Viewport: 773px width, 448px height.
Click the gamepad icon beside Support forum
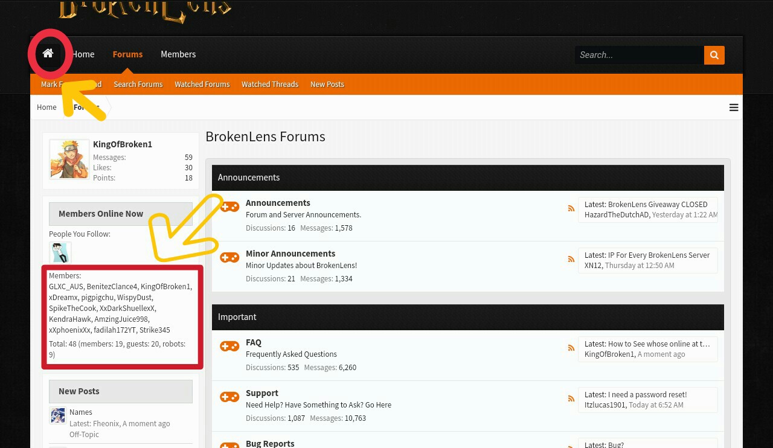coord(229,397)
